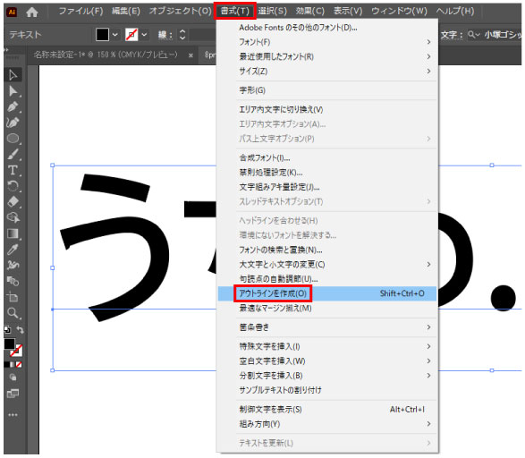Select the Type tool
This screenshot has height=458, width=525.
click(x=13, y=170)
